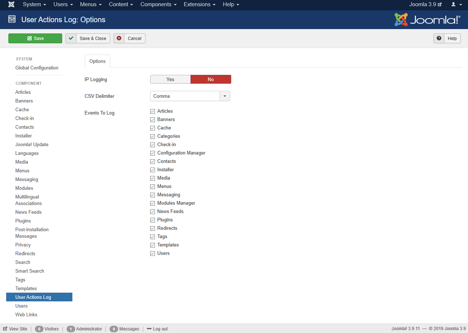The width and height of the screenshot is (468, 333).
Task: Click the Joomla logo icon in top menu bar
Action: point(12,4)
